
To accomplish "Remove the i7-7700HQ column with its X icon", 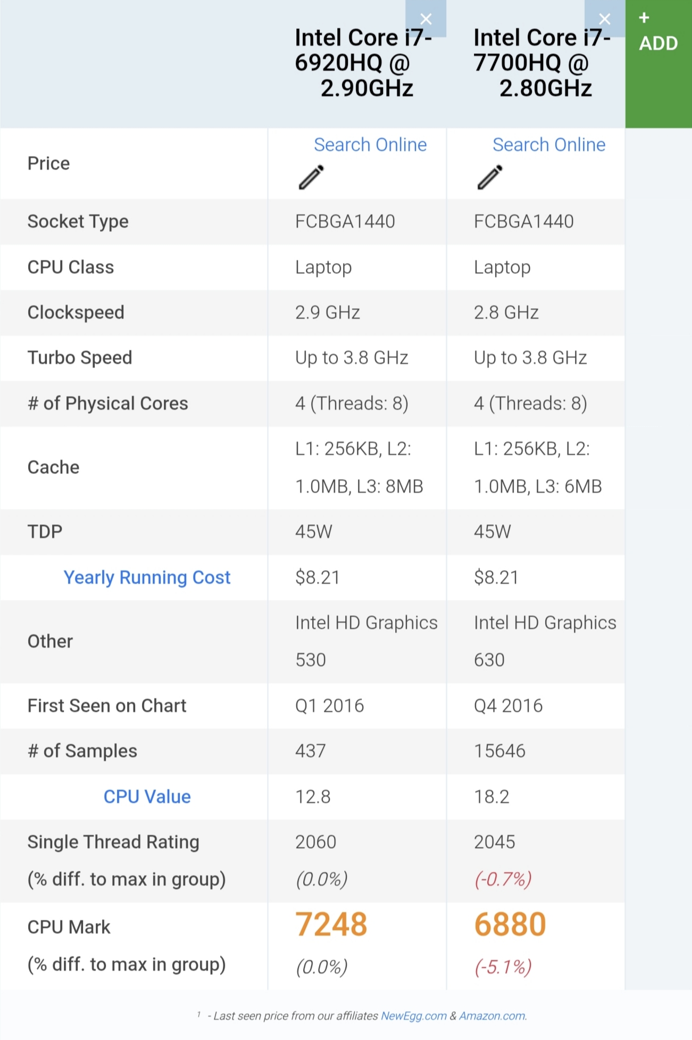I will 604,19.
